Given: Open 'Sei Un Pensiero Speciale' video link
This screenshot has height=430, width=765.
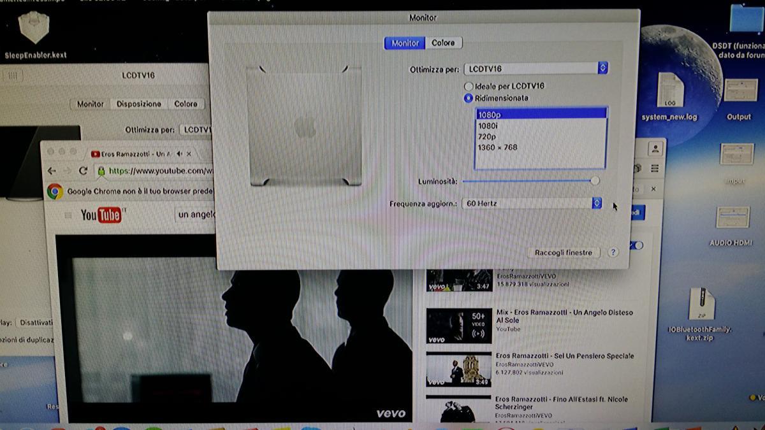Looking at the screenshot, I should [564, 355].
